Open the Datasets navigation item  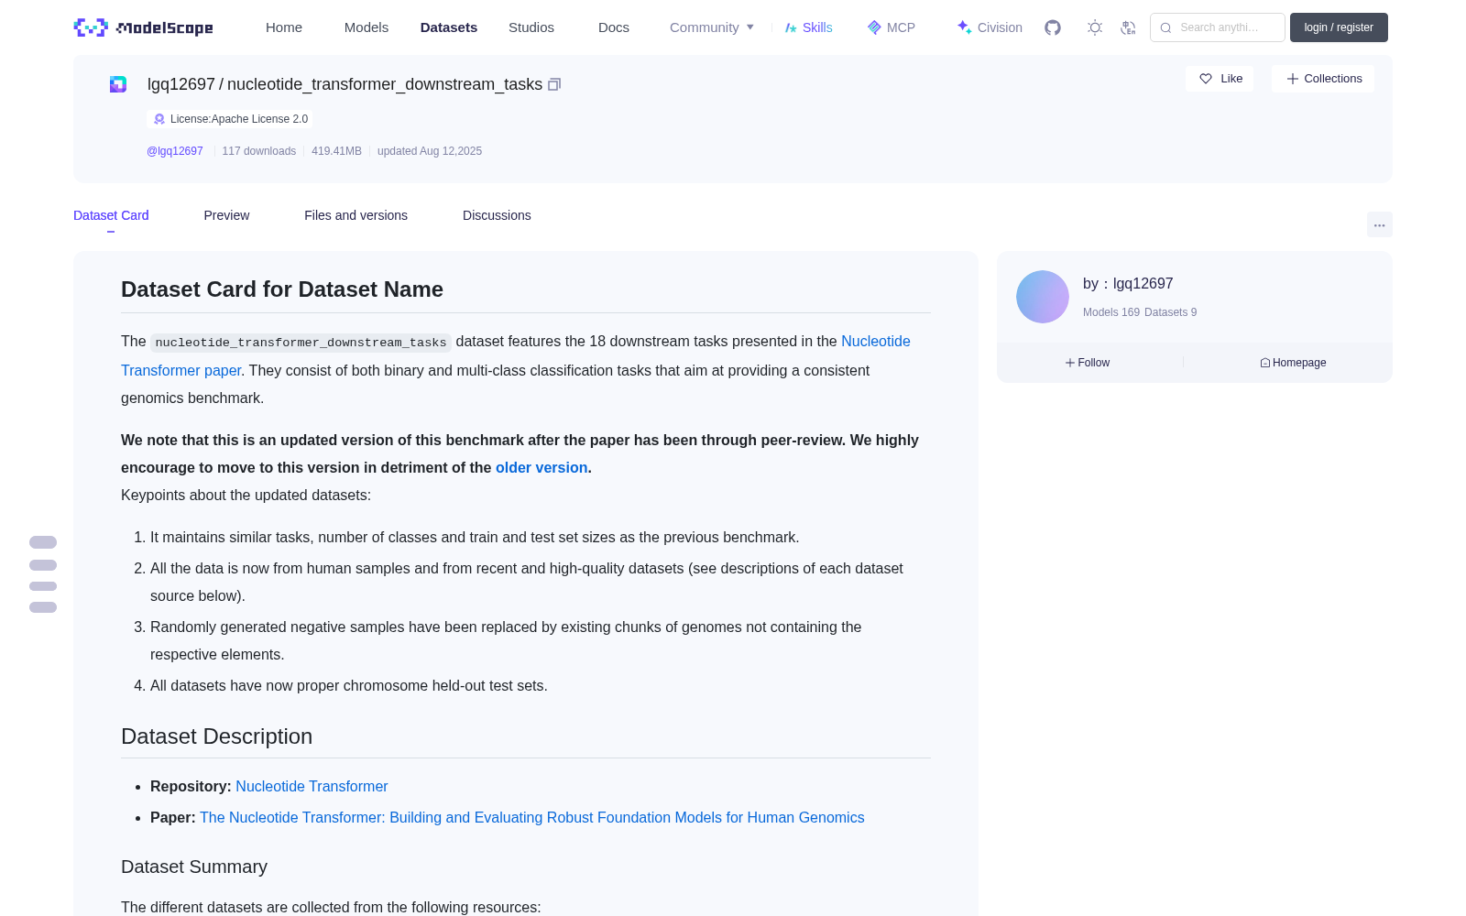449,27
